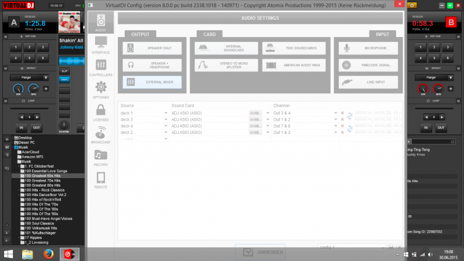Select Speaker + Headphone output

click(x=152, y=65)
